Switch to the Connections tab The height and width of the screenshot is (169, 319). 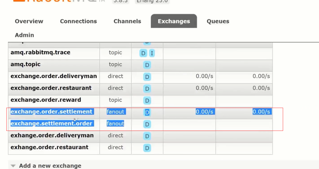click(x=78, y=21)
